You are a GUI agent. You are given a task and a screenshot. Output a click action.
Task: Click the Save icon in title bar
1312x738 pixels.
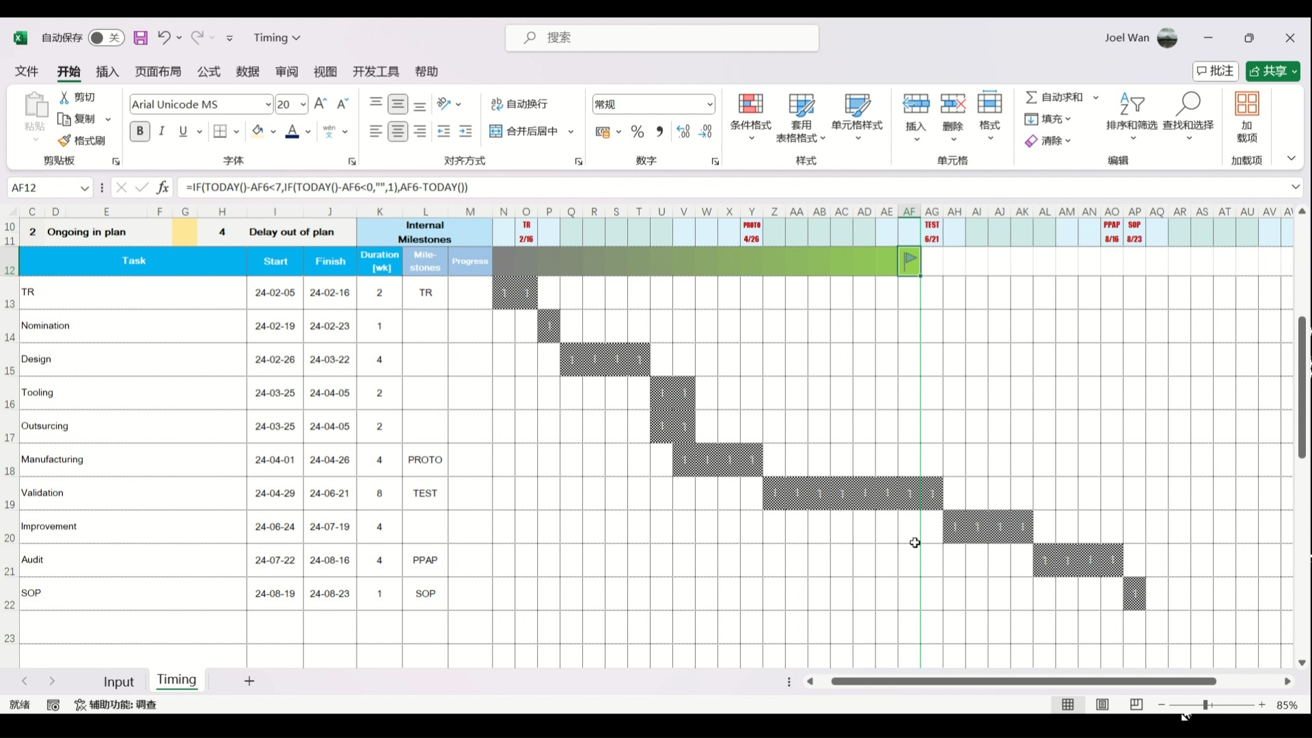click(x=140, y=38)
